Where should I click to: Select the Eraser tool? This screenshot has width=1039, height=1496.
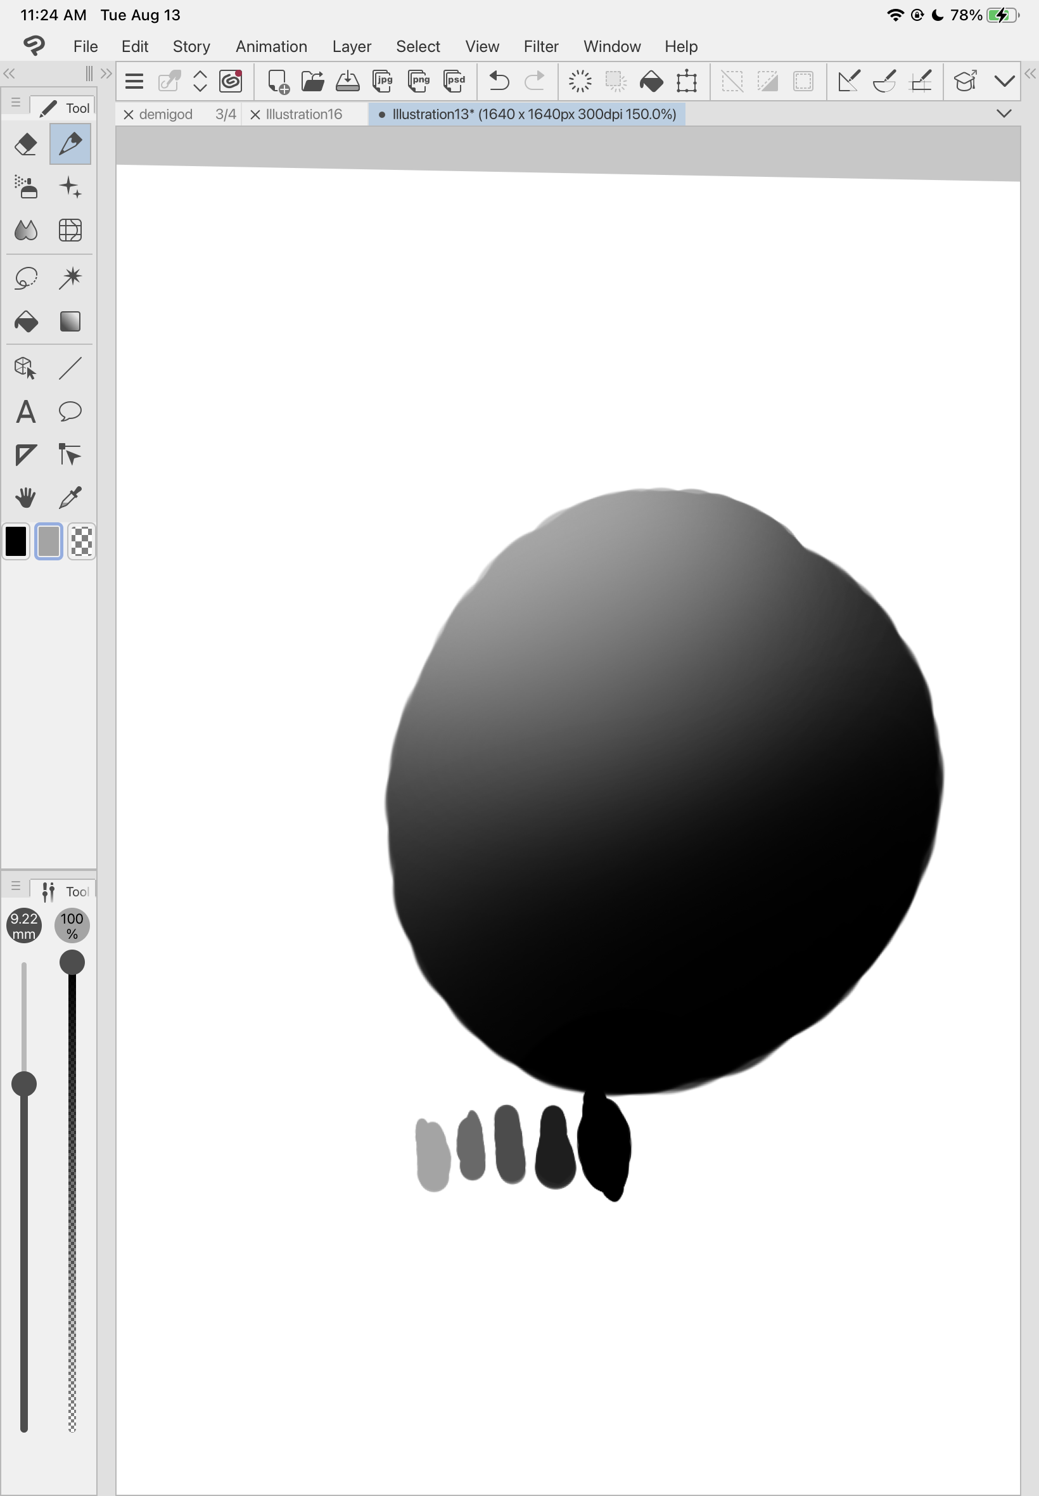(x=26, y=144)
